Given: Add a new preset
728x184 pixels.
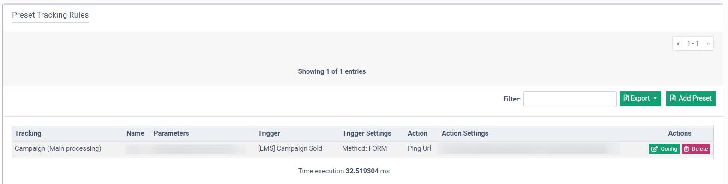Looking at the screenshot, I should [691, 98].
